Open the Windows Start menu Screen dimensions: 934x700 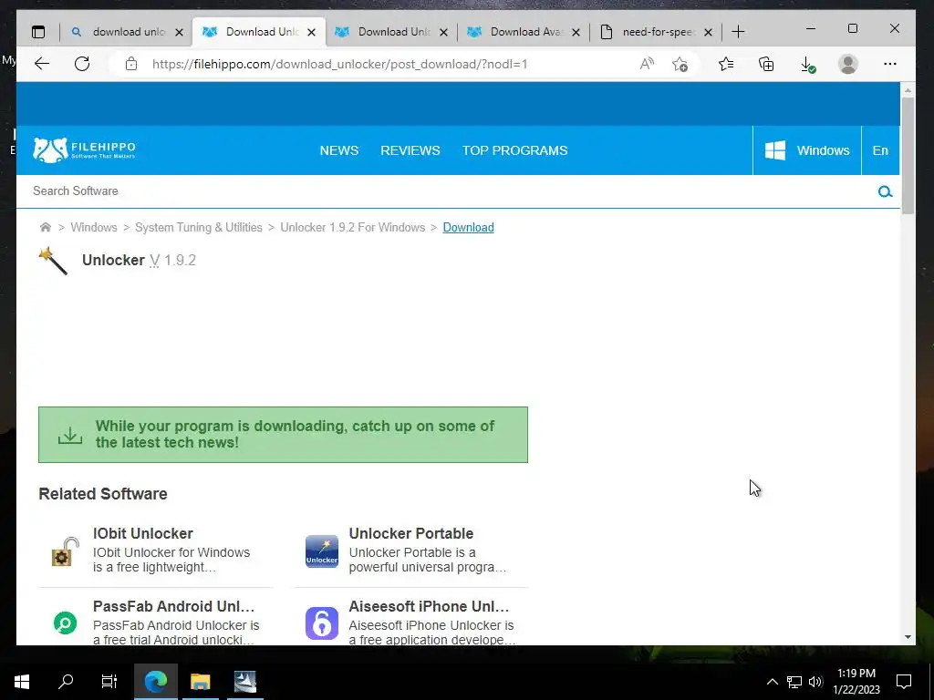click(22, 682)
